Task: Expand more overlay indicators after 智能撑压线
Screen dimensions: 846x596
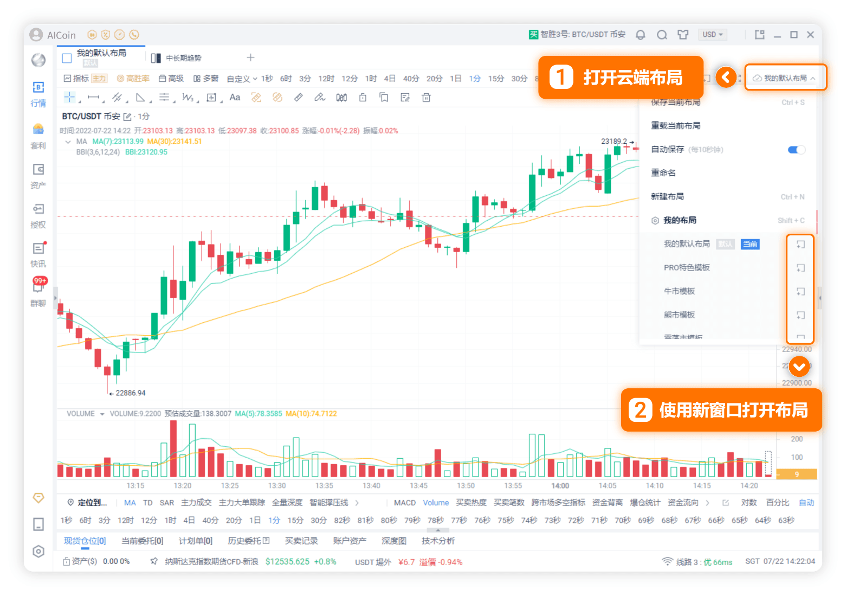Action: coord(357,503)
